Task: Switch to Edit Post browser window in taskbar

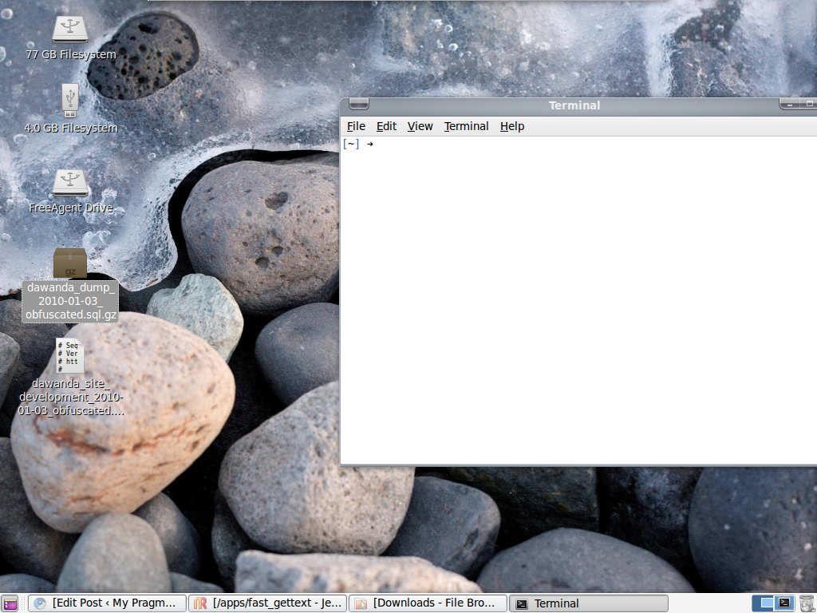Action: click(108, 603)
